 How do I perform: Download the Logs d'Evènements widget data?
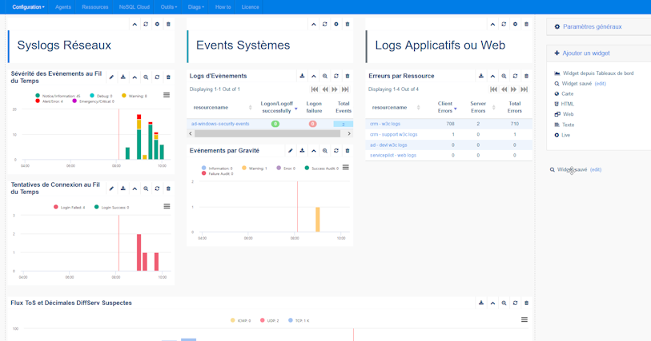(302, 77)
